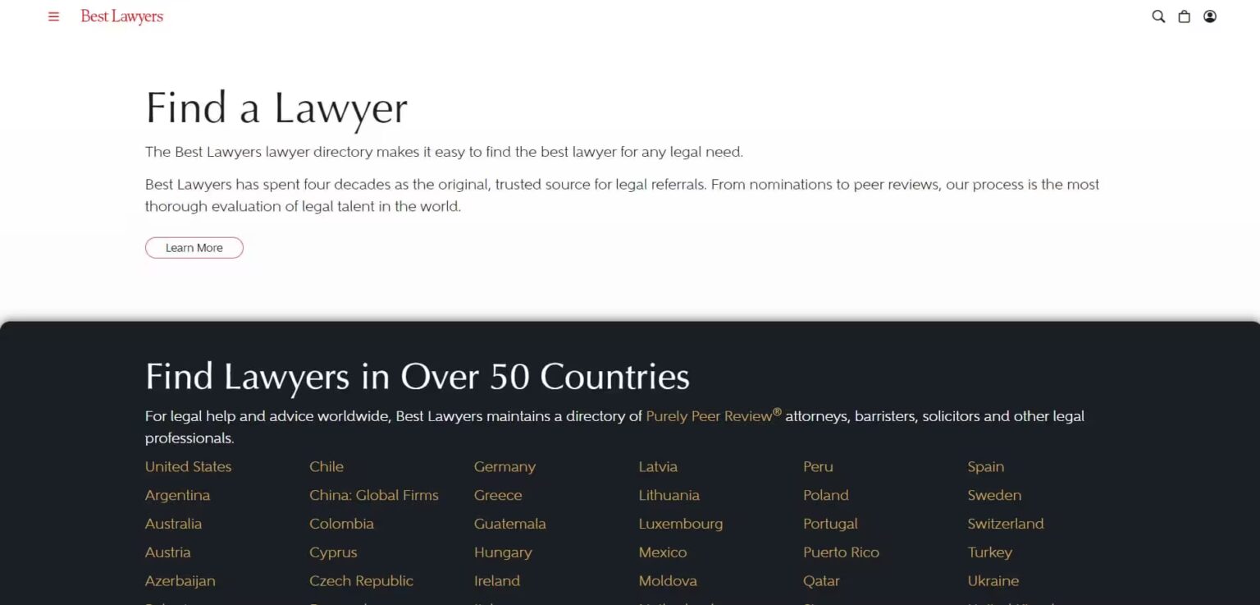The width and height of the screenshot is (1260, 605).
Task: Open the account profile icon
Action: 1210,16
